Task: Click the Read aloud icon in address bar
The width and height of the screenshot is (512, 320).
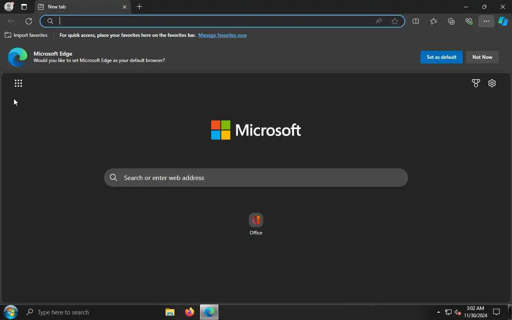Action: tap(379, 21)
